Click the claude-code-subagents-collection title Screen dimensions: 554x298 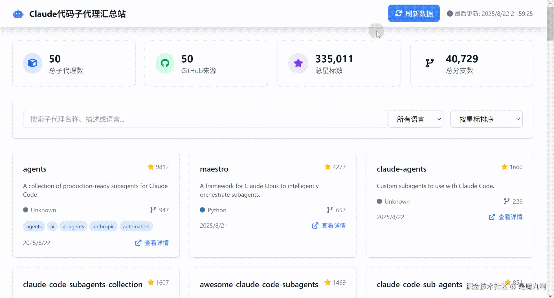click(x=83, y=284)
